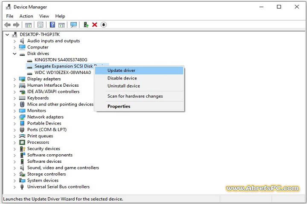Click the IDE ATA/ATAPI controllers label

click(x=53, y=91)
